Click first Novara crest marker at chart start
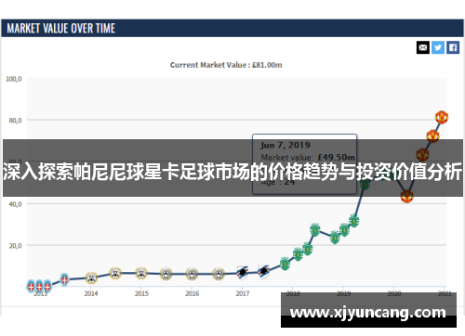Viewport: 465px width, 336px height. click(31, 286)
